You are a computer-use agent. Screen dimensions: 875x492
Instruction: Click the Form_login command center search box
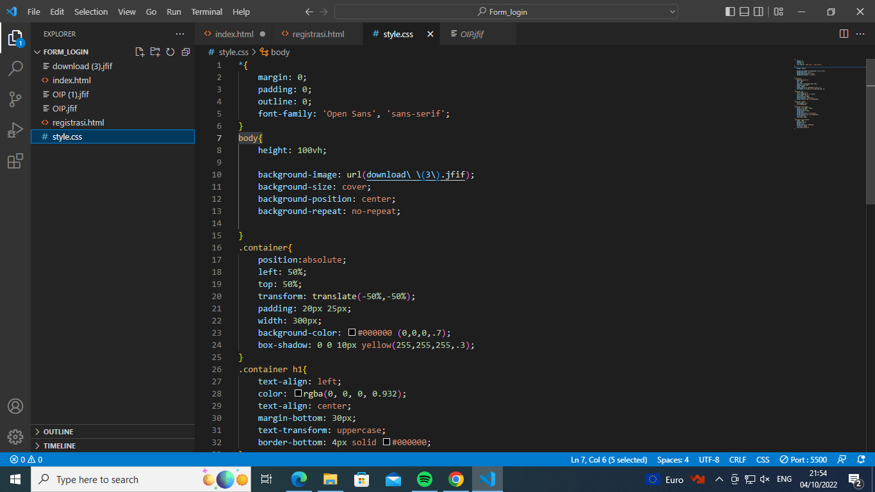[x=506, y=12]
